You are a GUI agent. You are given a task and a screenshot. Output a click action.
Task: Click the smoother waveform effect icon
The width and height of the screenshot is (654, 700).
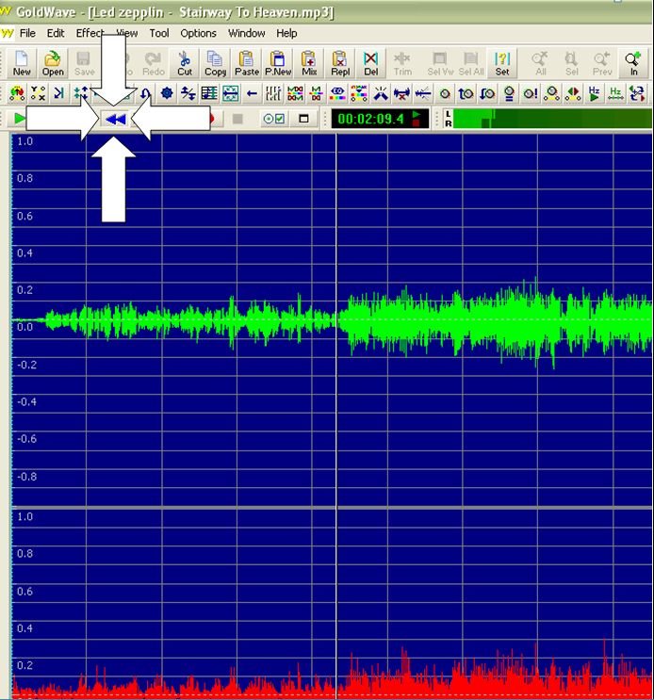[423, 94]
